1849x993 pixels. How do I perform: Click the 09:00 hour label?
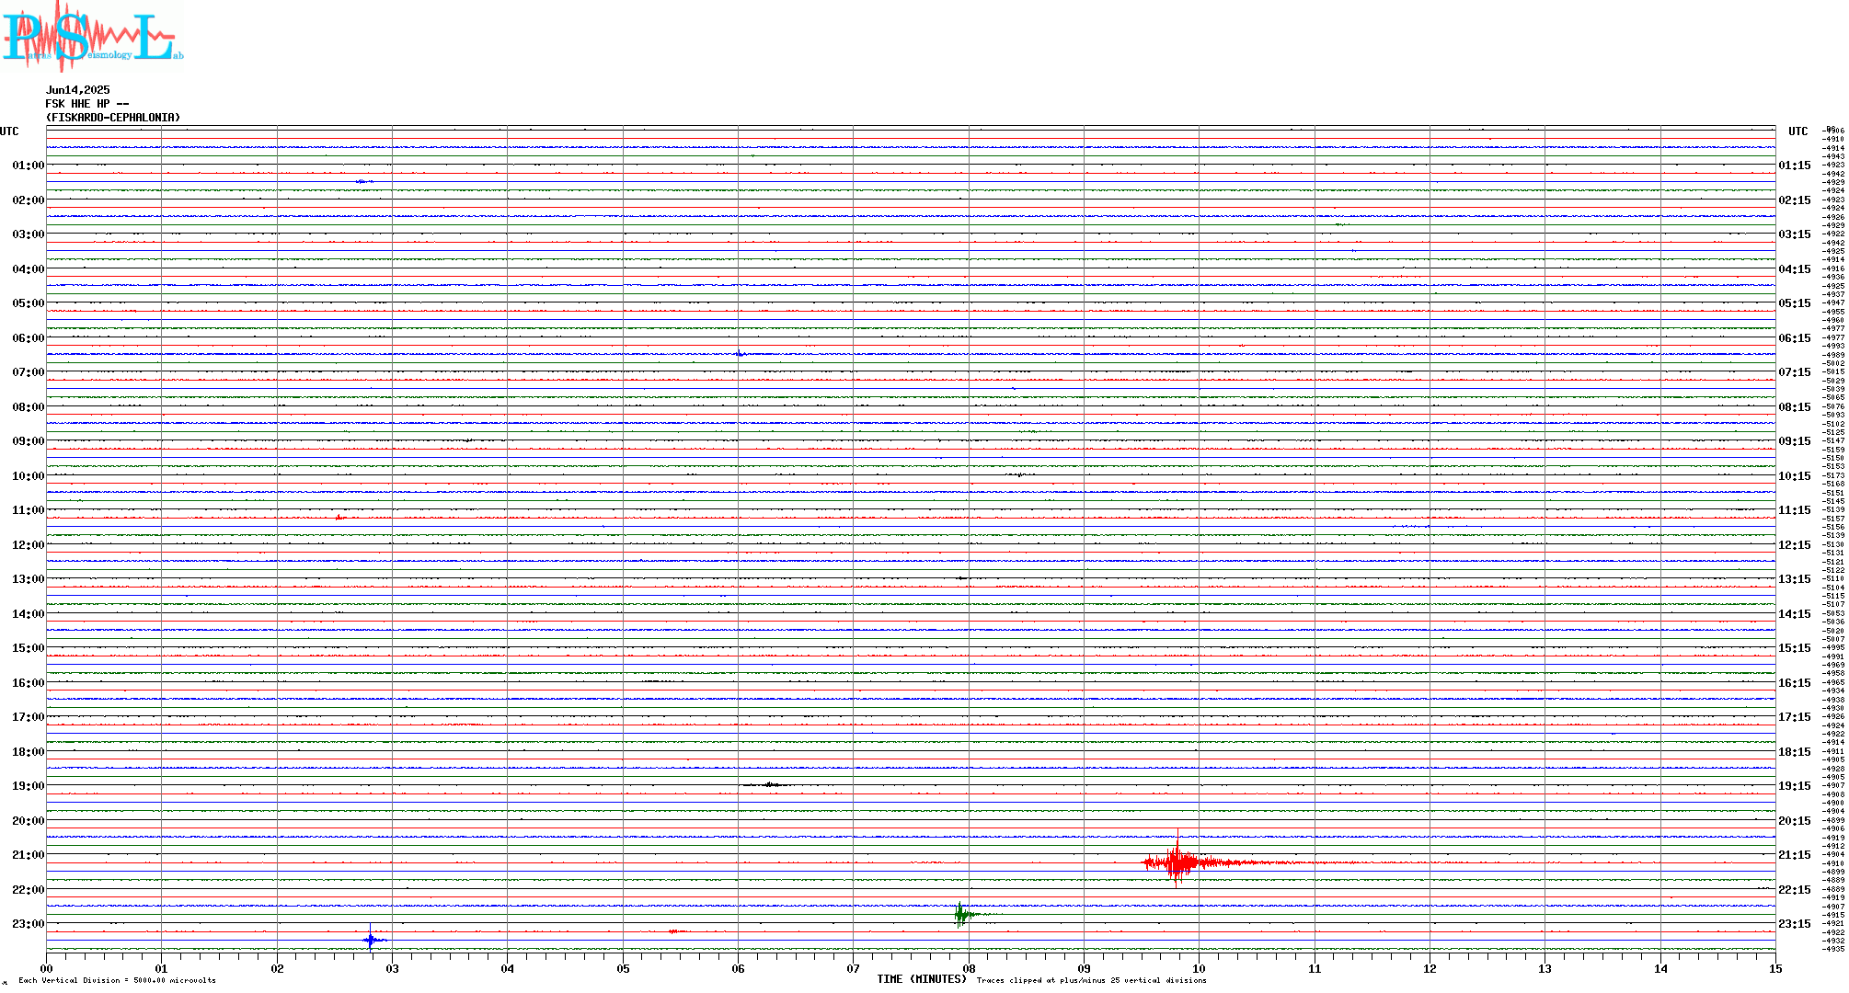pos(29,441)
